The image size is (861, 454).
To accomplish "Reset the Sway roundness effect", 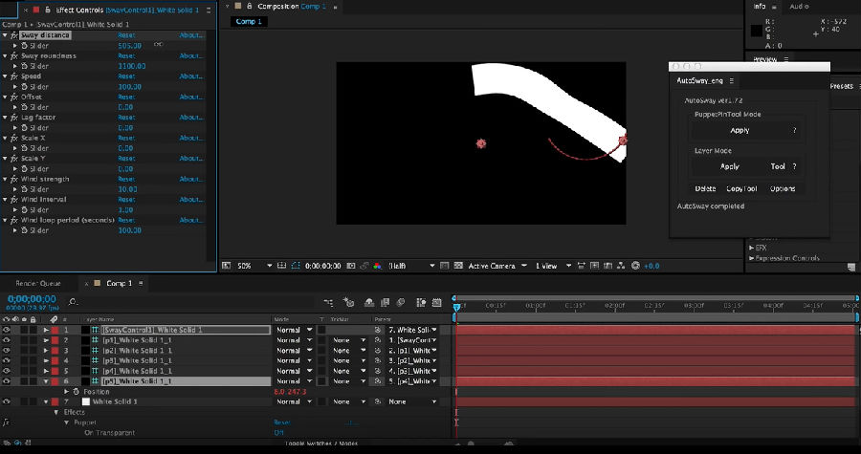I will click(x=126, y=55).
